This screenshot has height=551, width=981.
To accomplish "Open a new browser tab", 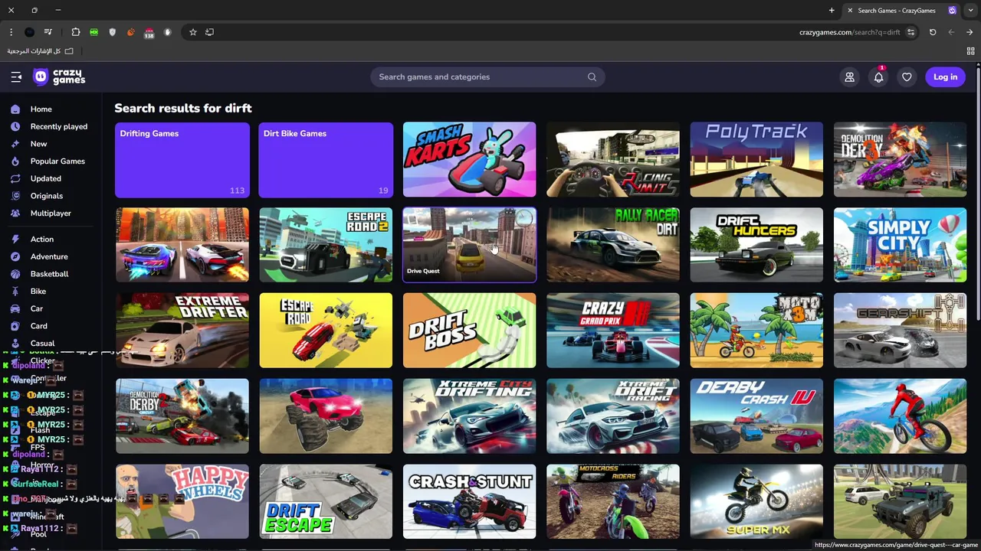I will tap(832, 11).
